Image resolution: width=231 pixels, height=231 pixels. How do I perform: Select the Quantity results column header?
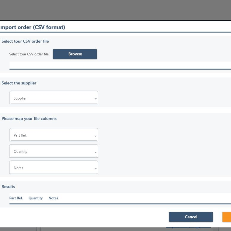point(35,198)
